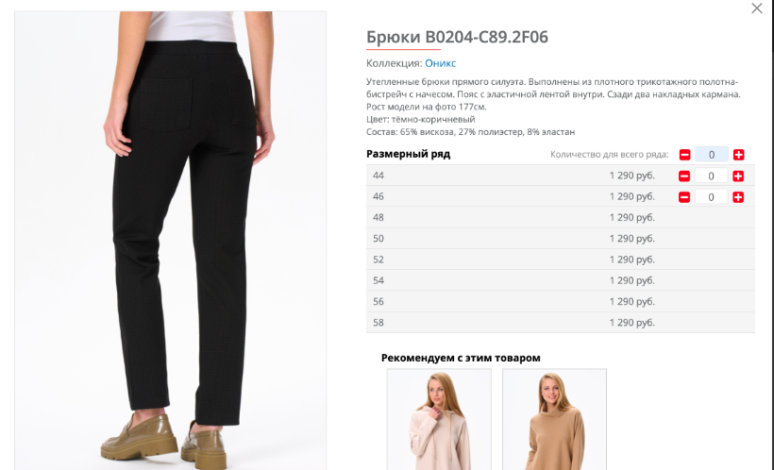774x470 pixels.
Task: Focus the size 46 quantity field
Action: click(711, 197)
